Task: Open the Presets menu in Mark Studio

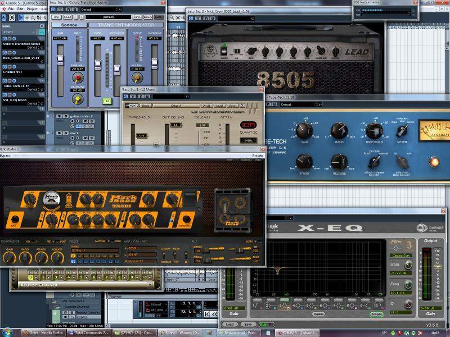Action: (257, 155)
